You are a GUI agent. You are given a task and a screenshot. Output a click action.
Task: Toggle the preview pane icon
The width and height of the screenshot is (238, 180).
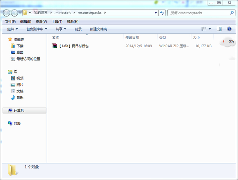point(219,29)
